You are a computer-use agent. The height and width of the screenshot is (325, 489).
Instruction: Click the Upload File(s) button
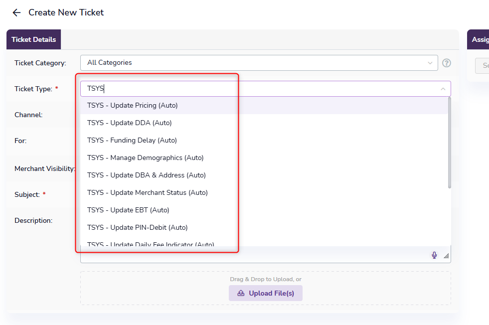266,293
